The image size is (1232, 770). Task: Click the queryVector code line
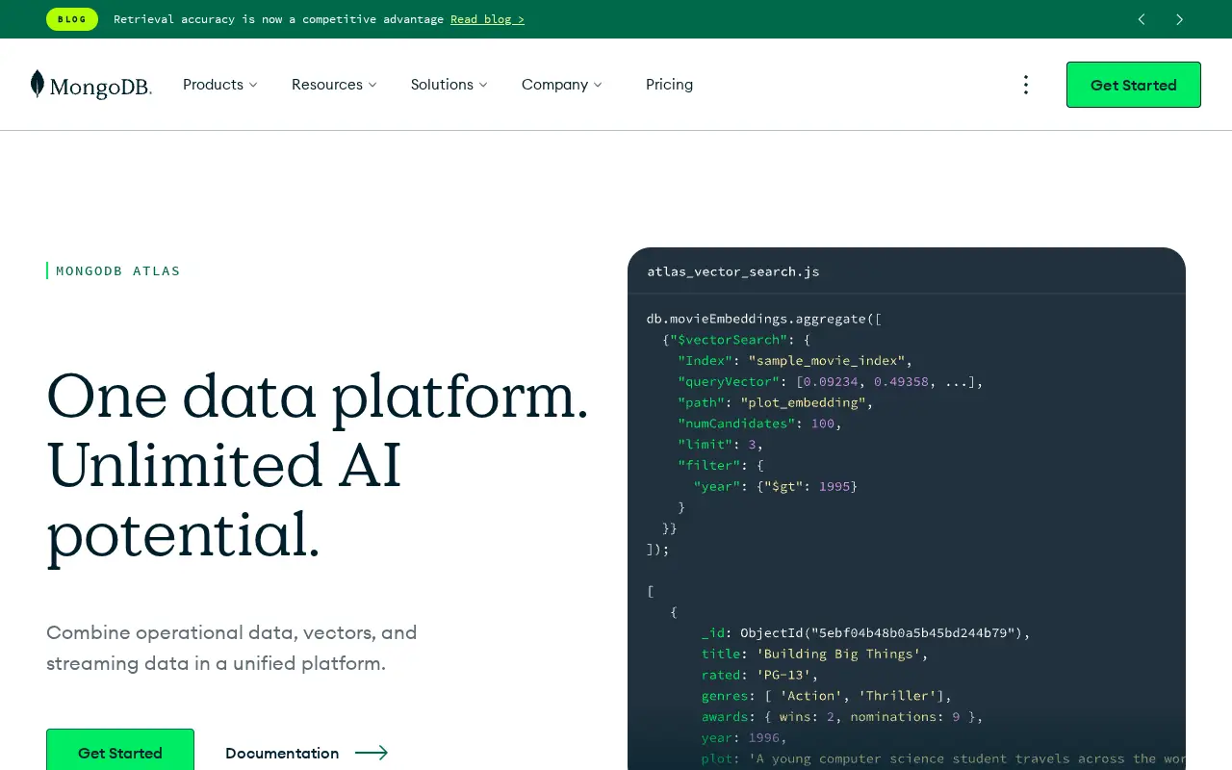tap(831, 381)
